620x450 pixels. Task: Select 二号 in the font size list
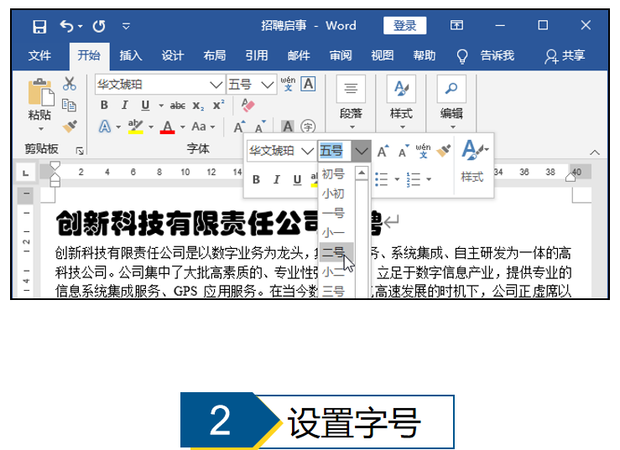click(x=336, y=252)
